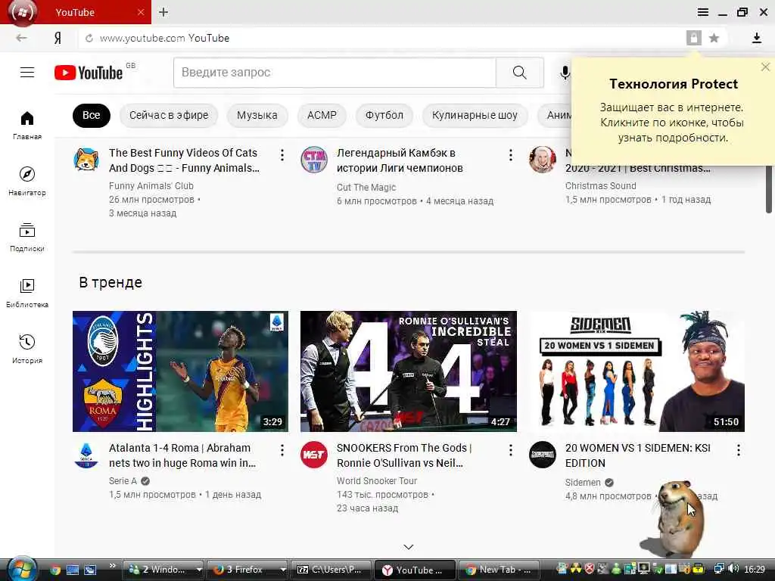Click the Protect lock icon in address bar
775x581 pixels.
coord(693,38)
